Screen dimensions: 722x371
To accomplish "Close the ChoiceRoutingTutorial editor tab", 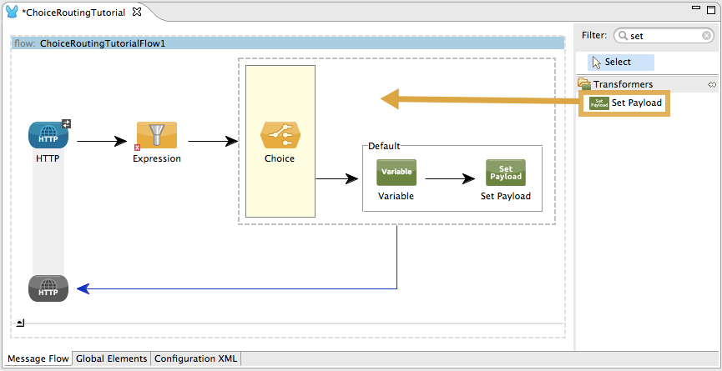I will [137, 13].
